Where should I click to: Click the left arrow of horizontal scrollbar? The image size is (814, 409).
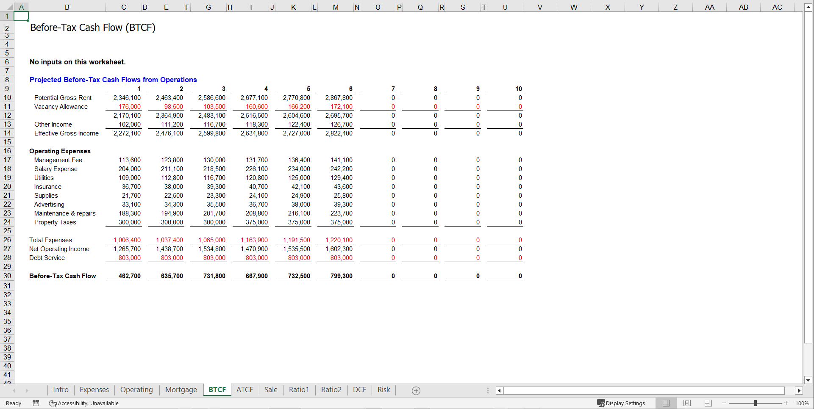[499, 390]
